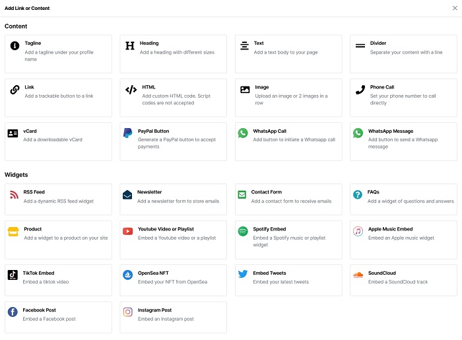
Task: Click the WhatsApp Message green icon
Action: click(x=358, y=133)
